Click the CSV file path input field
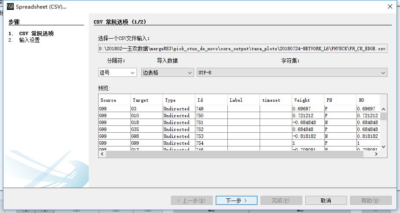 [x=242, y=49]
